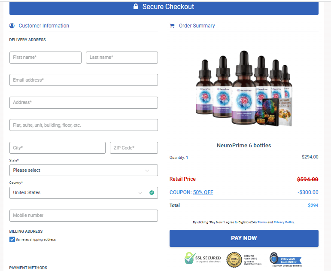
Task: Click the SSL Secured badge
Action: point(203,258)
